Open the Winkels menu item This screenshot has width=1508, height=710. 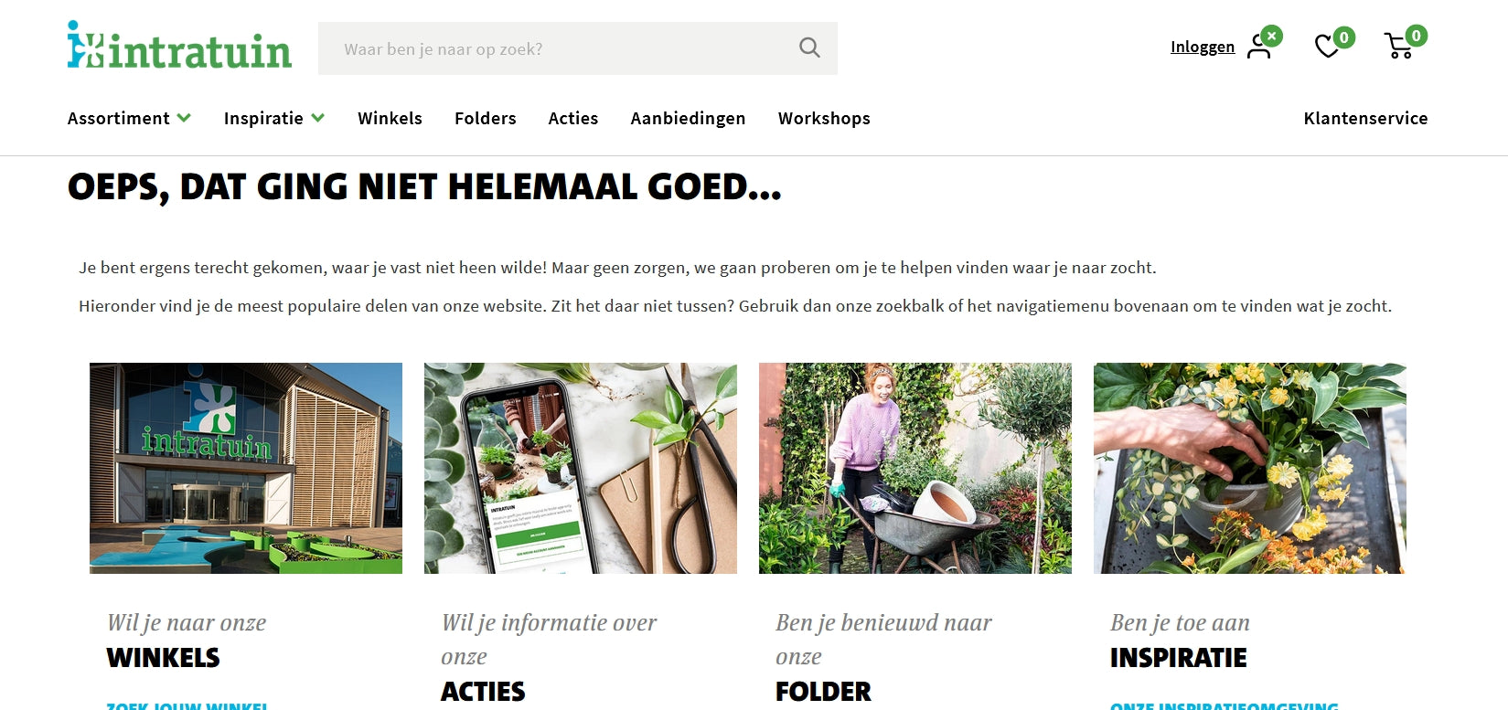[x=390, y=118]
